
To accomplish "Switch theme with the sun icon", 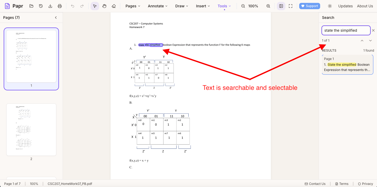I will click(x=330, y=6).
